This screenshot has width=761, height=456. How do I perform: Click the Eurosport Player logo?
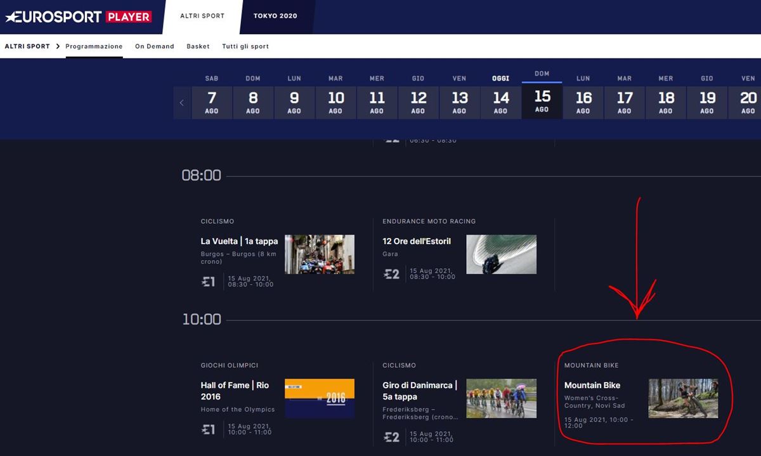[x=79, y=16]
